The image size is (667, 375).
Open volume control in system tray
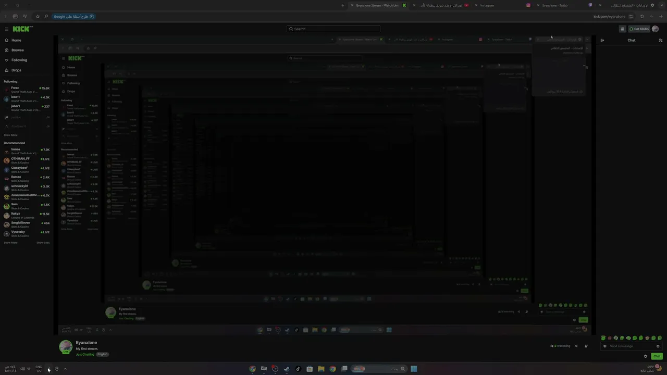click(22, 369)
